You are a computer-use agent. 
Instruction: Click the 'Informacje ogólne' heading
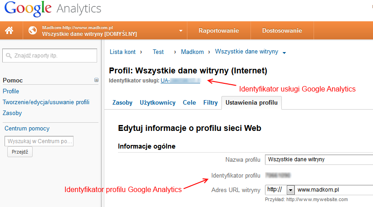[147, 146]
